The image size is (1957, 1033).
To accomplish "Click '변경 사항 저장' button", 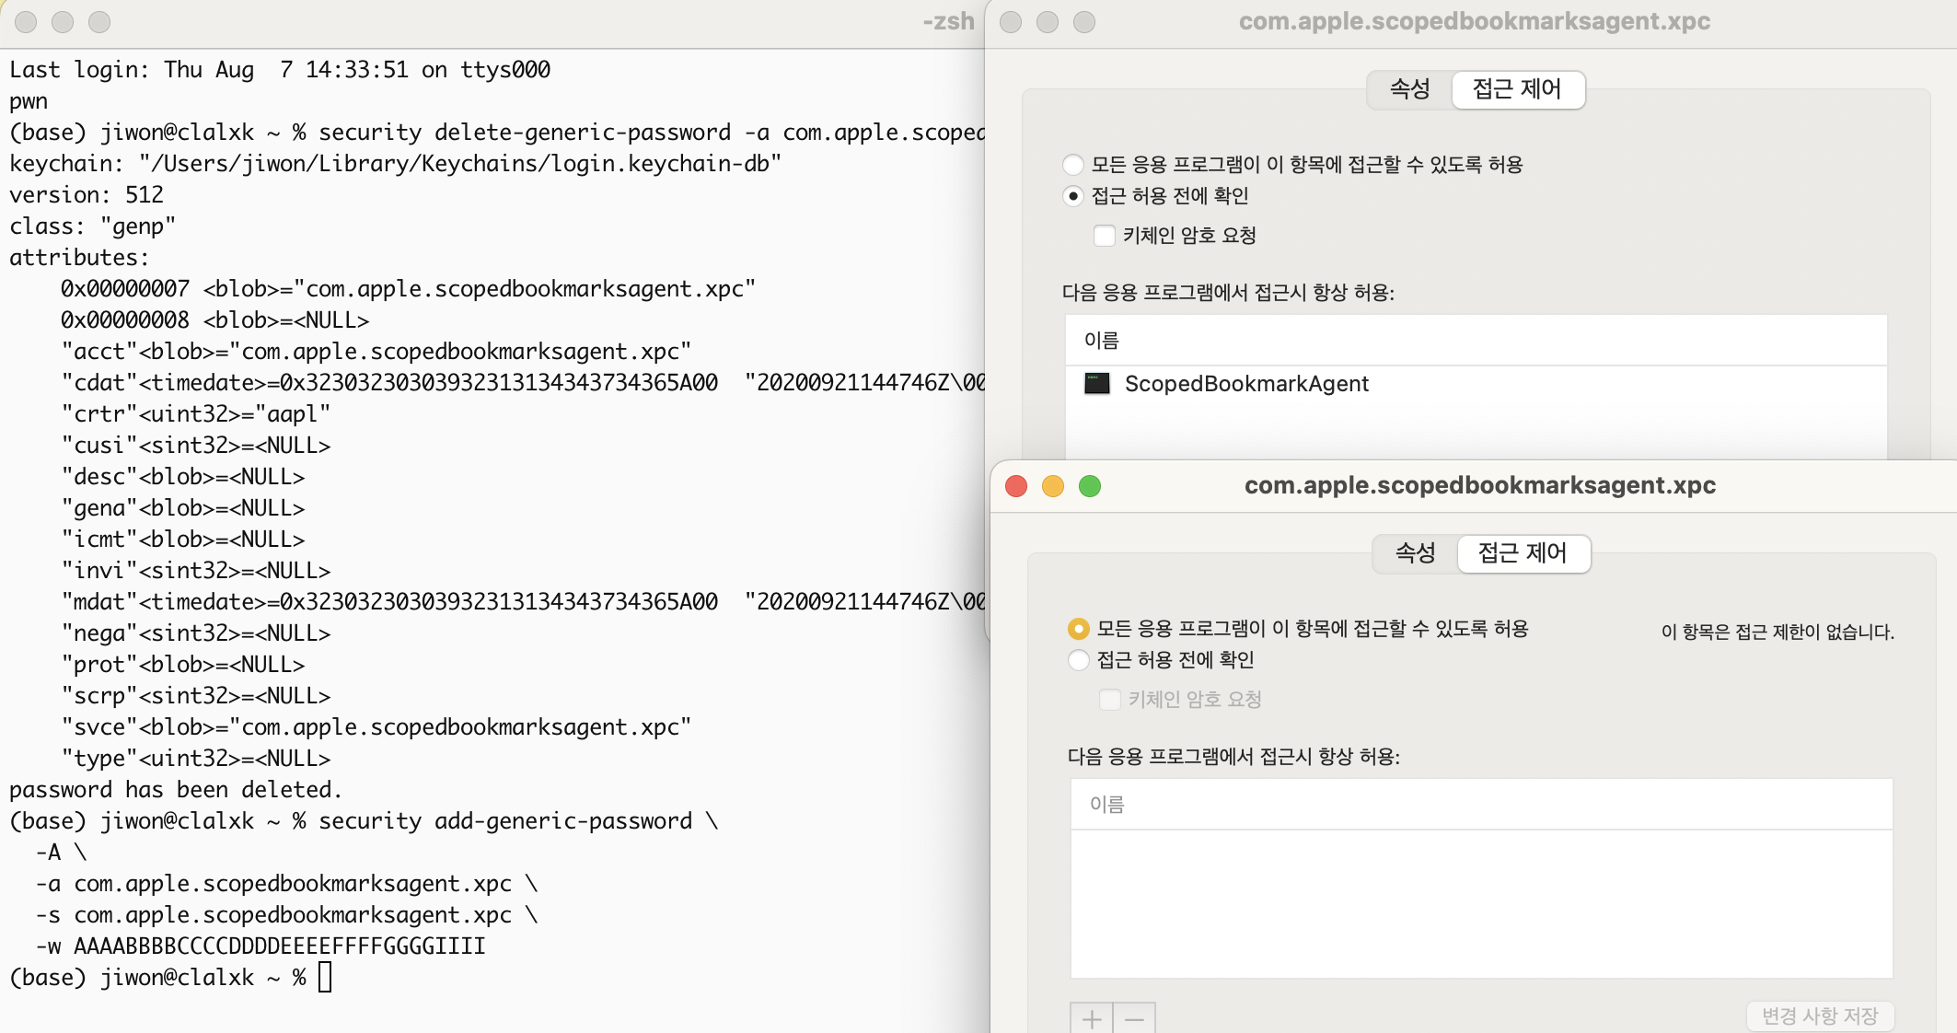I will click(1820, 1016).
